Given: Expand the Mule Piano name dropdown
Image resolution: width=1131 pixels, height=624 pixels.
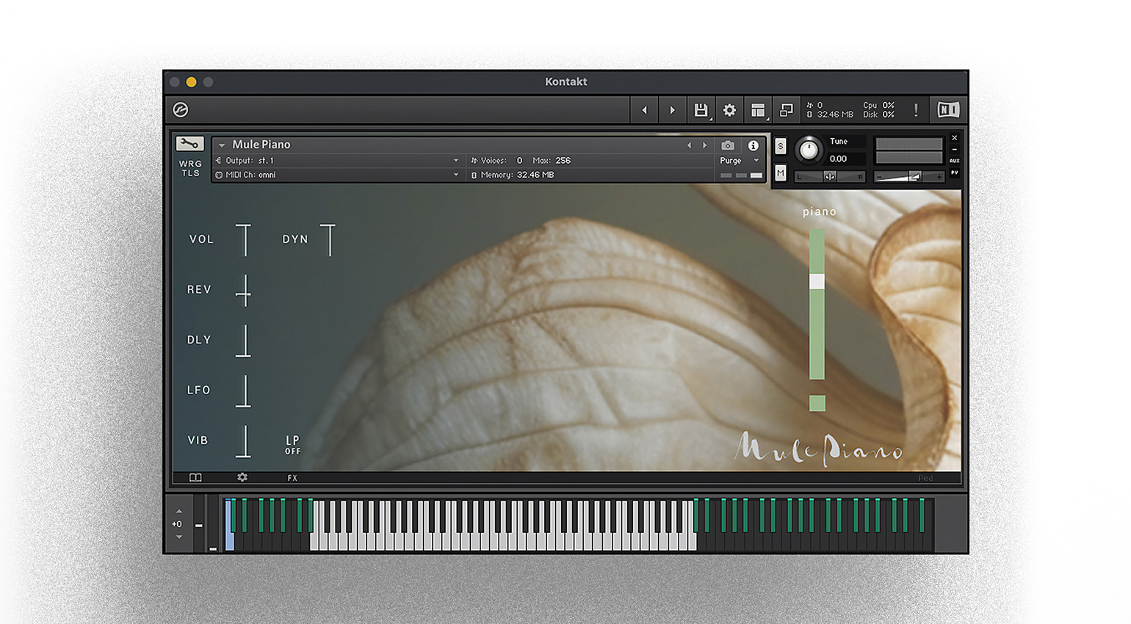Looking at the screenshot, I should 222,145.
